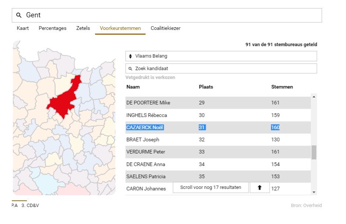Click the Bron: Overheid source text

click(306, 206)
